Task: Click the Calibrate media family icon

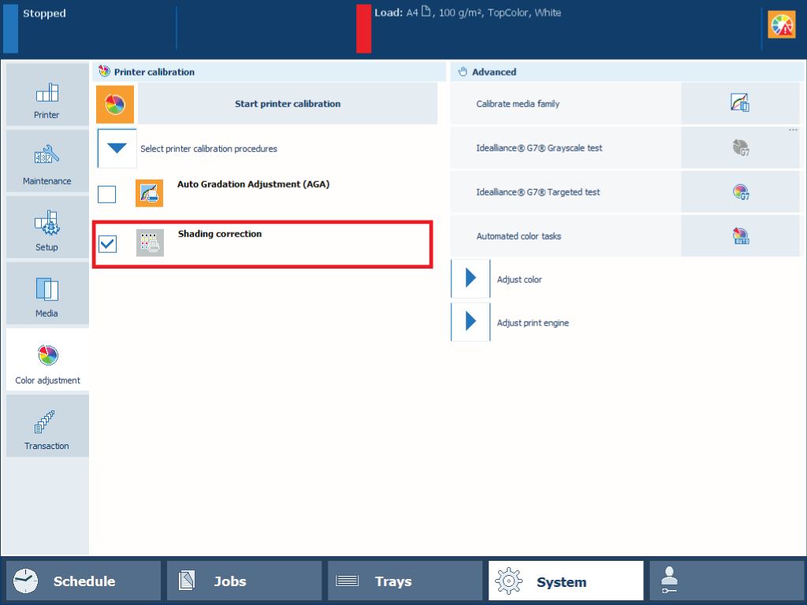Action: (739, 103)
